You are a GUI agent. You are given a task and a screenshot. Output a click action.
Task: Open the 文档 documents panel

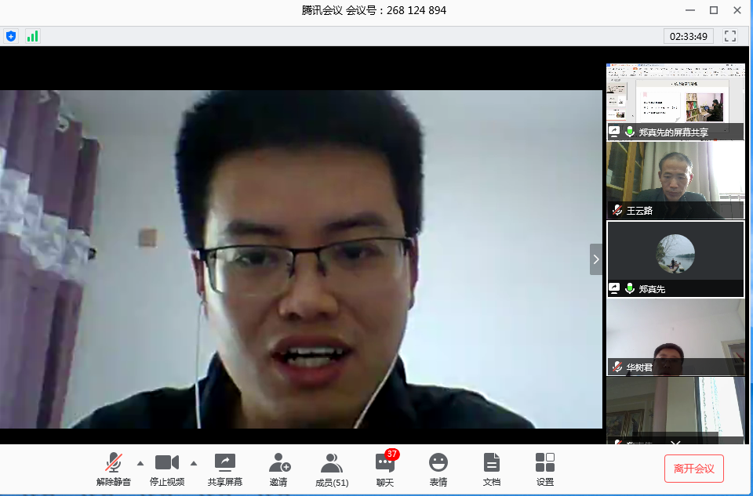(492, 469)
